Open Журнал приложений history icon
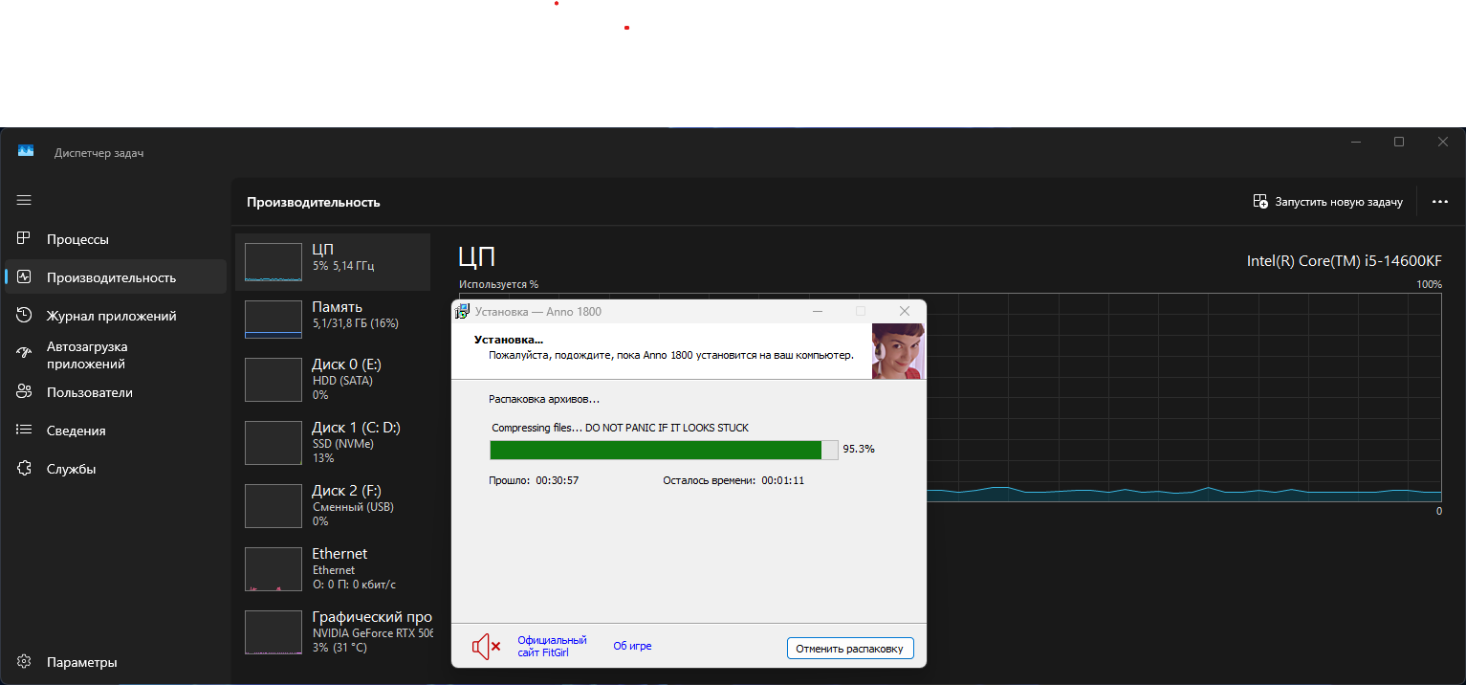This screenshot has height=685, width=1466. 25,316
